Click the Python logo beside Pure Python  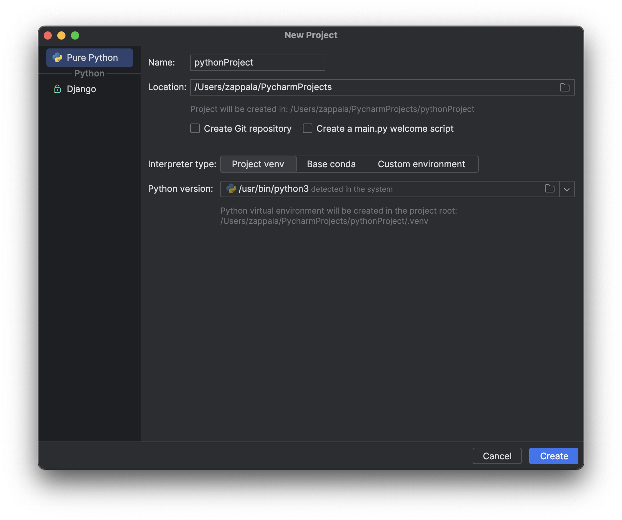57,57
